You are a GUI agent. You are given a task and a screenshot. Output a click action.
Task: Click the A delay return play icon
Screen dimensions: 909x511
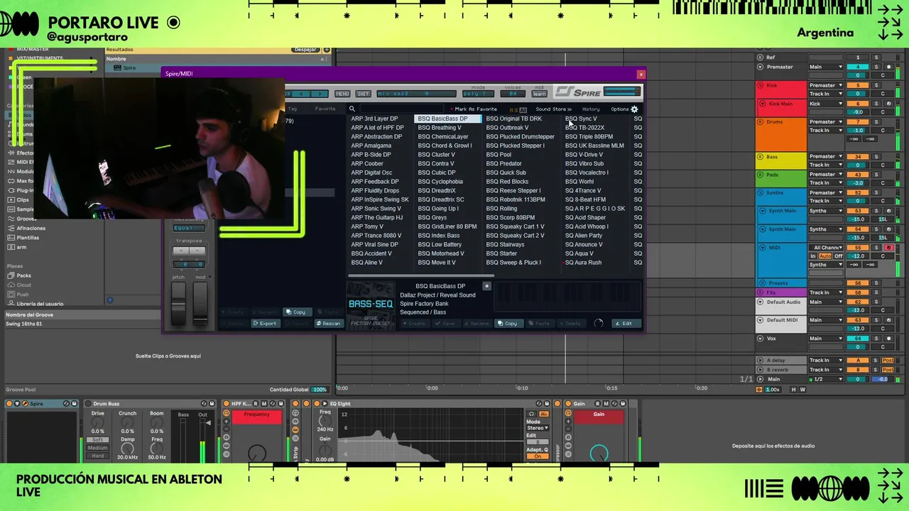click(761, 361)
